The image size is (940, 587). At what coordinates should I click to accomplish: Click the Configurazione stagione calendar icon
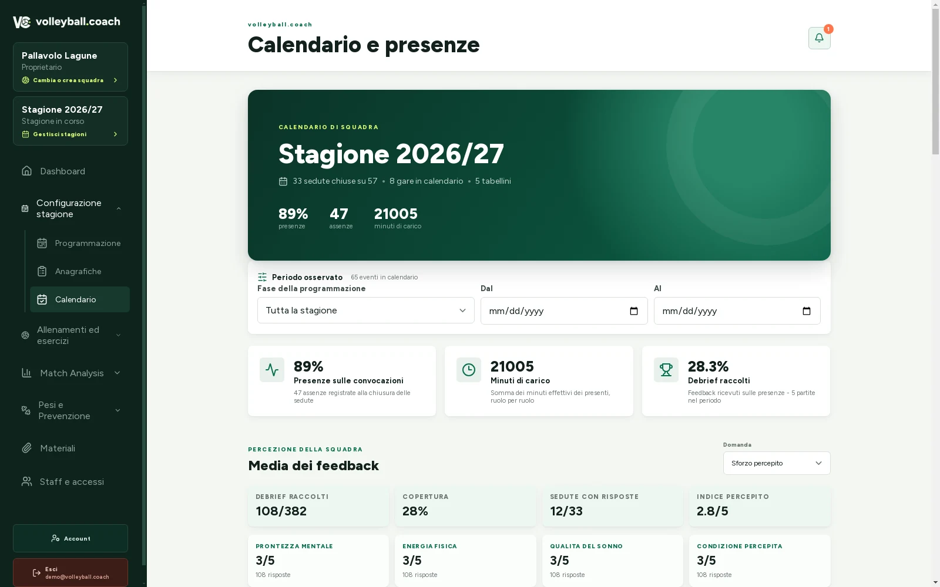click(25, 208)
